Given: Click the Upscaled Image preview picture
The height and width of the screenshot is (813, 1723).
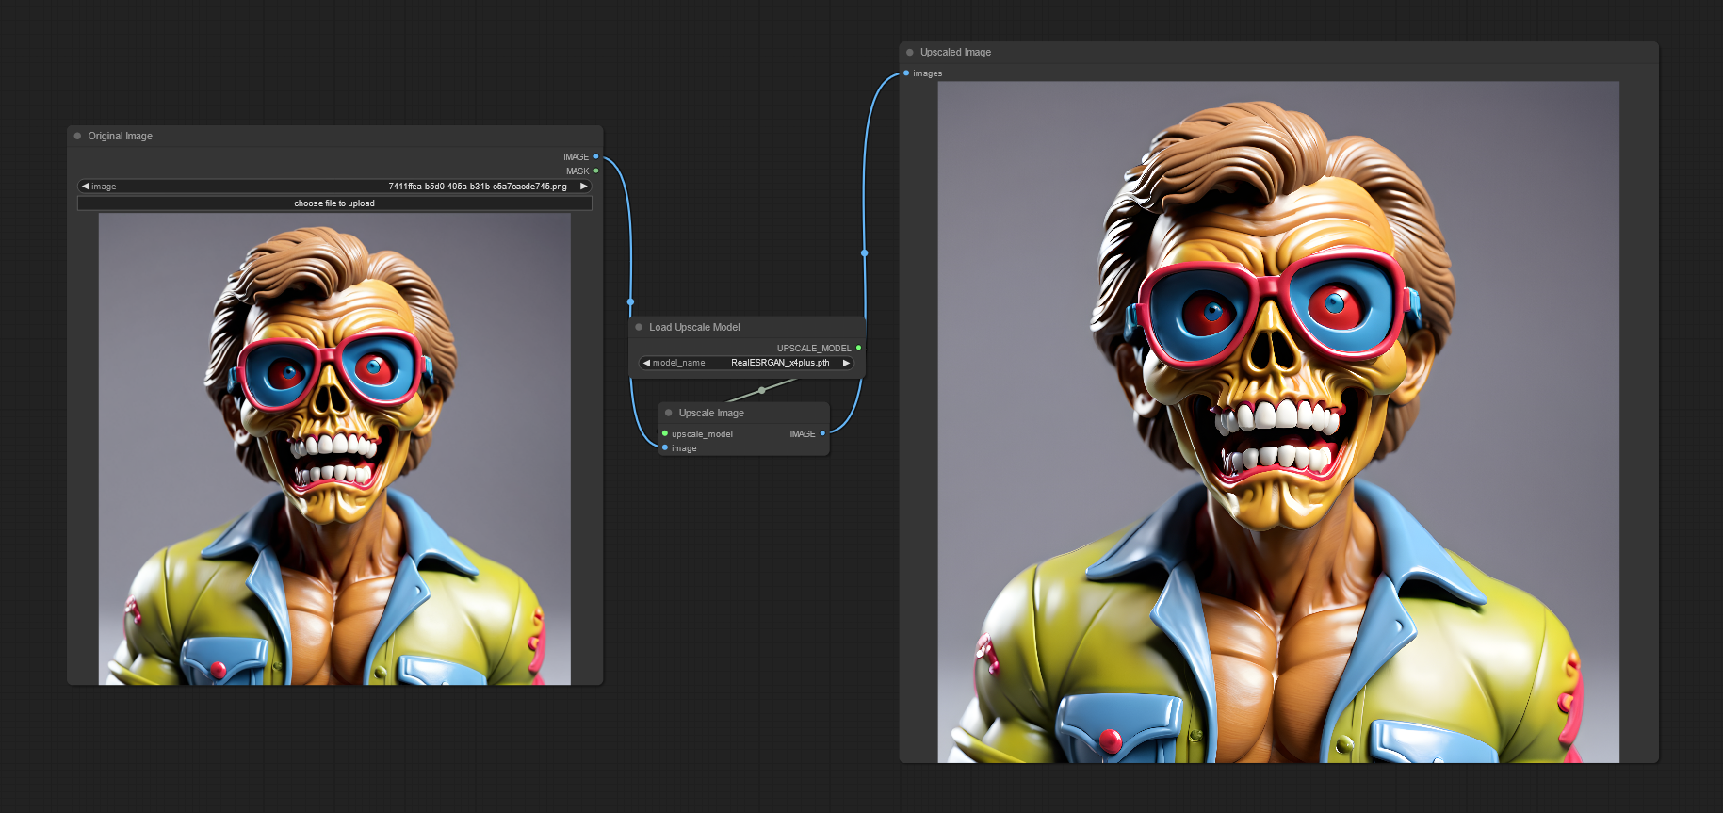Looking at the screenshot, I should point(1278,422).
